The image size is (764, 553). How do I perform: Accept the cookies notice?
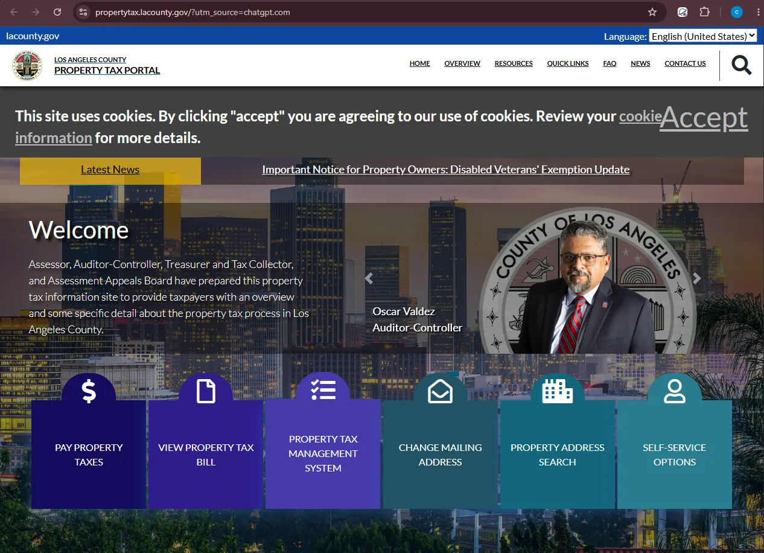click(x=704, y=118)
